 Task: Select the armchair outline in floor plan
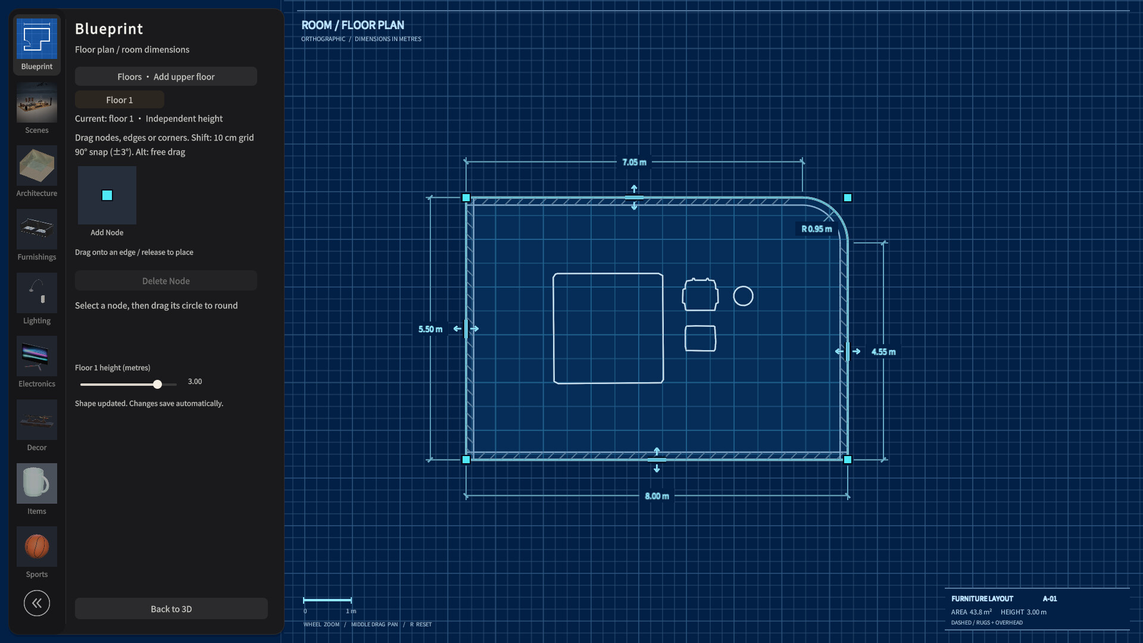(700, 295)
